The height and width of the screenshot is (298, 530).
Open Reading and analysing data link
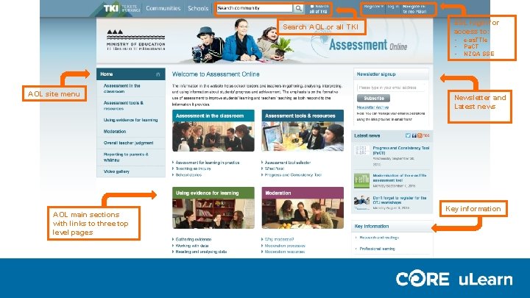201,252
